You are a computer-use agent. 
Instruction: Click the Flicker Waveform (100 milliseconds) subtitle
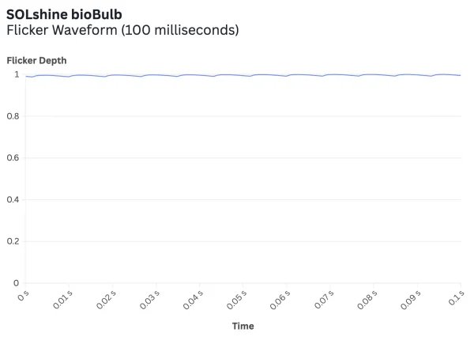(122, 30)
